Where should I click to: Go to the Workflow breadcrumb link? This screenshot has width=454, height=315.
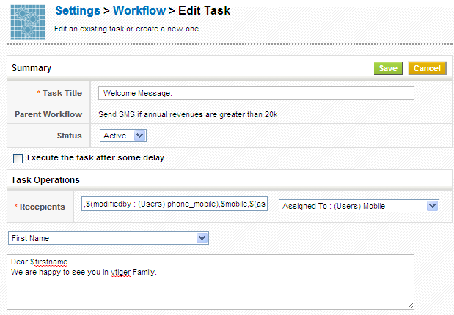pos(139,11)
